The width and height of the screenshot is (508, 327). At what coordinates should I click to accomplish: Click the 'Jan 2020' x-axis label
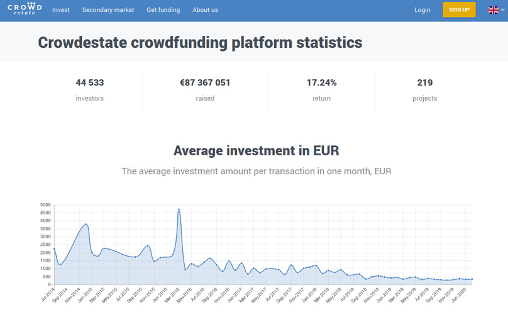tap(459, 295)
